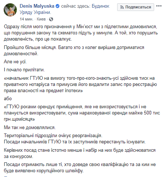The height and width of the screenshot is (177, 164).
Task: Click the quote starting «ГТУЮ роками орендує
Action: coord(82,113)
